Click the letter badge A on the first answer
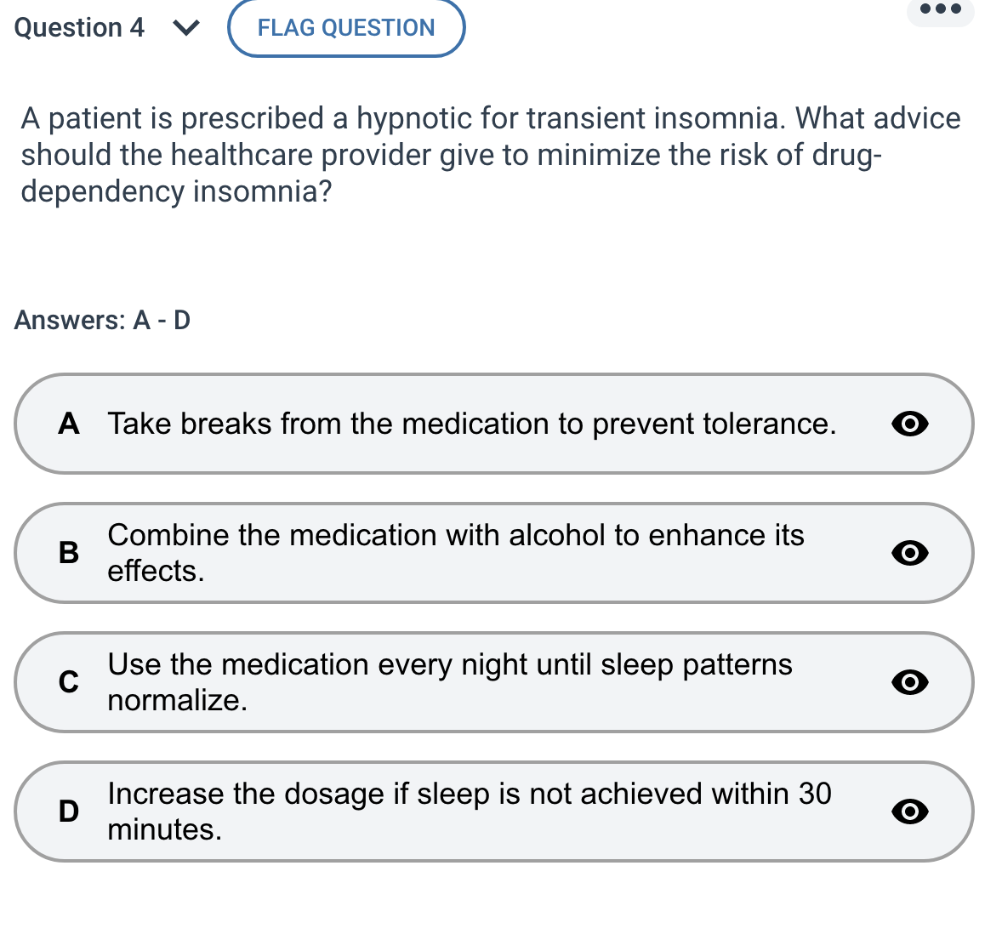Image resolution: width=1002 pixels, height=934 pixels. [x=68, y=424]
